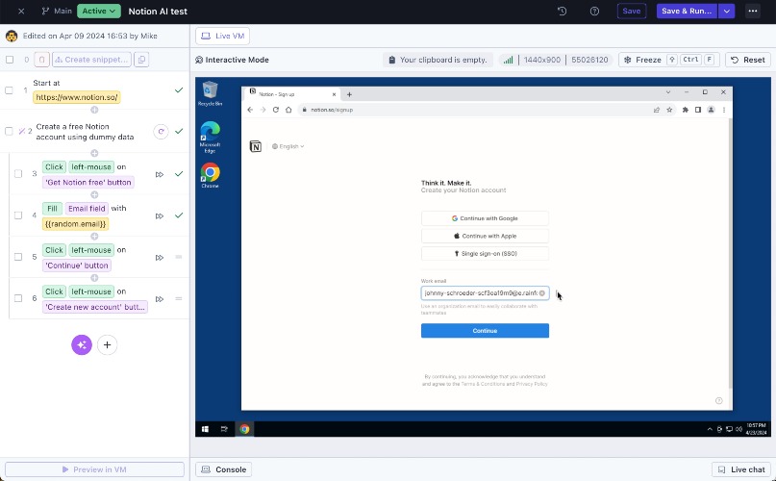776x481 pixels.
Task: Open the version history clock icon
Action: pyautogui.click(x=562, y=11)
